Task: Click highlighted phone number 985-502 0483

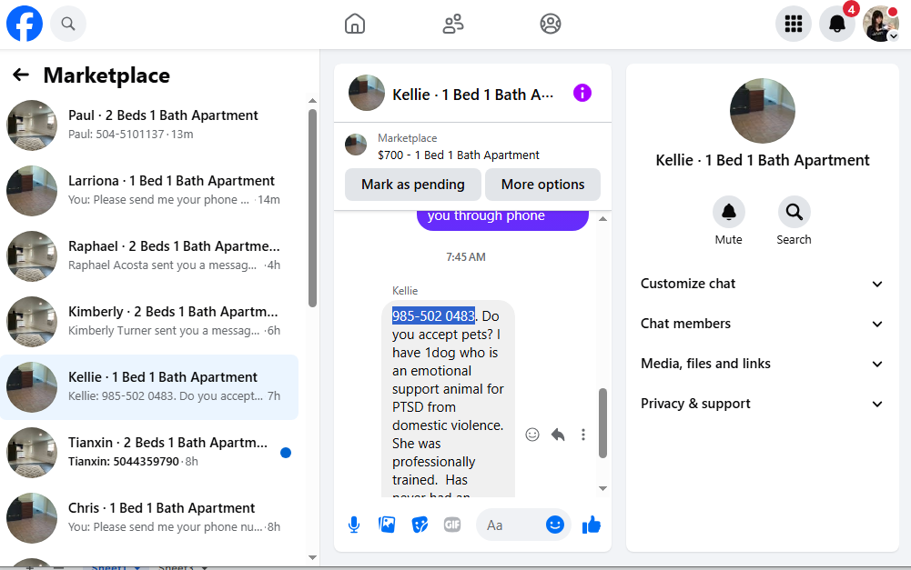Action: point(433,315)
